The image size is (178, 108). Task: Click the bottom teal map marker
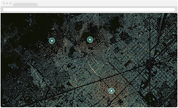pyautogui.click(x=111, y=91)
